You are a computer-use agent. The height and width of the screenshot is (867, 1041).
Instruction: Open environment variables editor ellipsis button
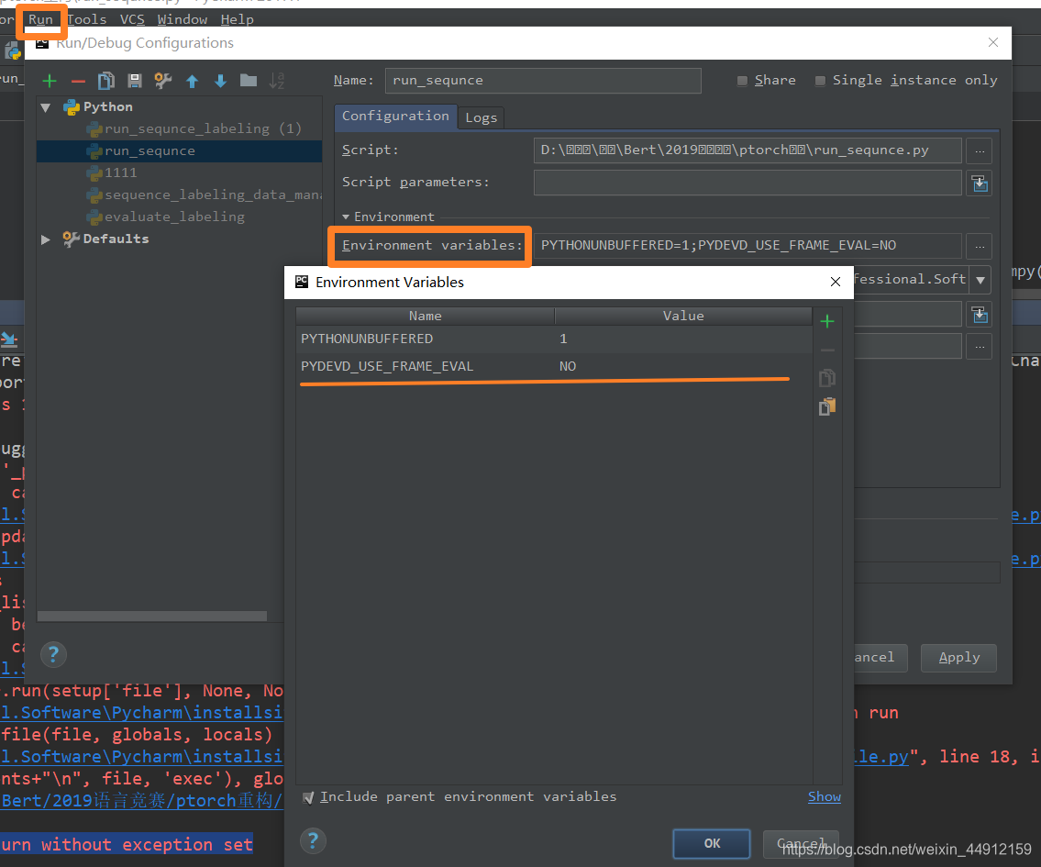tap(980, 246)
